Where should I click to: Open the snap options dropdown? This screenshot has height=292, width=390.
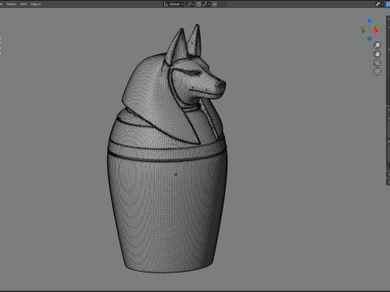(x=206, y=4)
